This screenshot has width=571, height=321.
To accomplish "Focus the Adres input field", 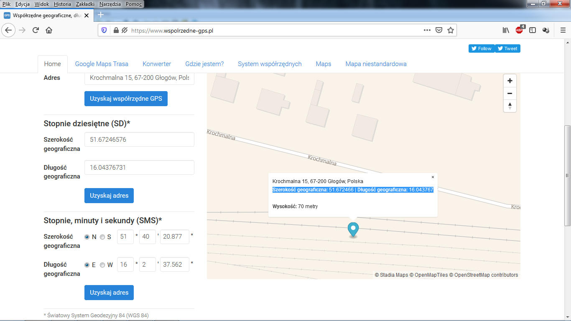I will pyautogui.click(x=139, y=78).
